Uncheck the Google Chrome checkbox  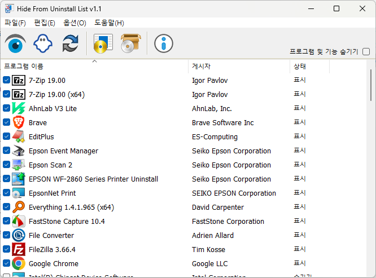[x=6, y=263]
